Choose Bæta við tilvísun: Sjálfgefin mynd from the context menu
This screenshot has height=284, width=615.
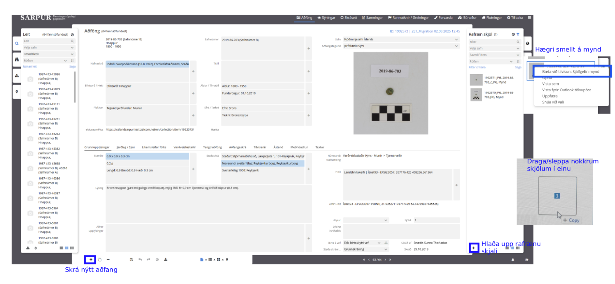click(x=571, y=71)
